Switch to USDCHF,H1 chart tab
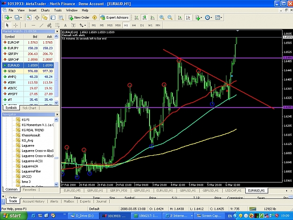The width and height of the screenshot is (293, 220). pyautogui.click(x=233, y=190)
